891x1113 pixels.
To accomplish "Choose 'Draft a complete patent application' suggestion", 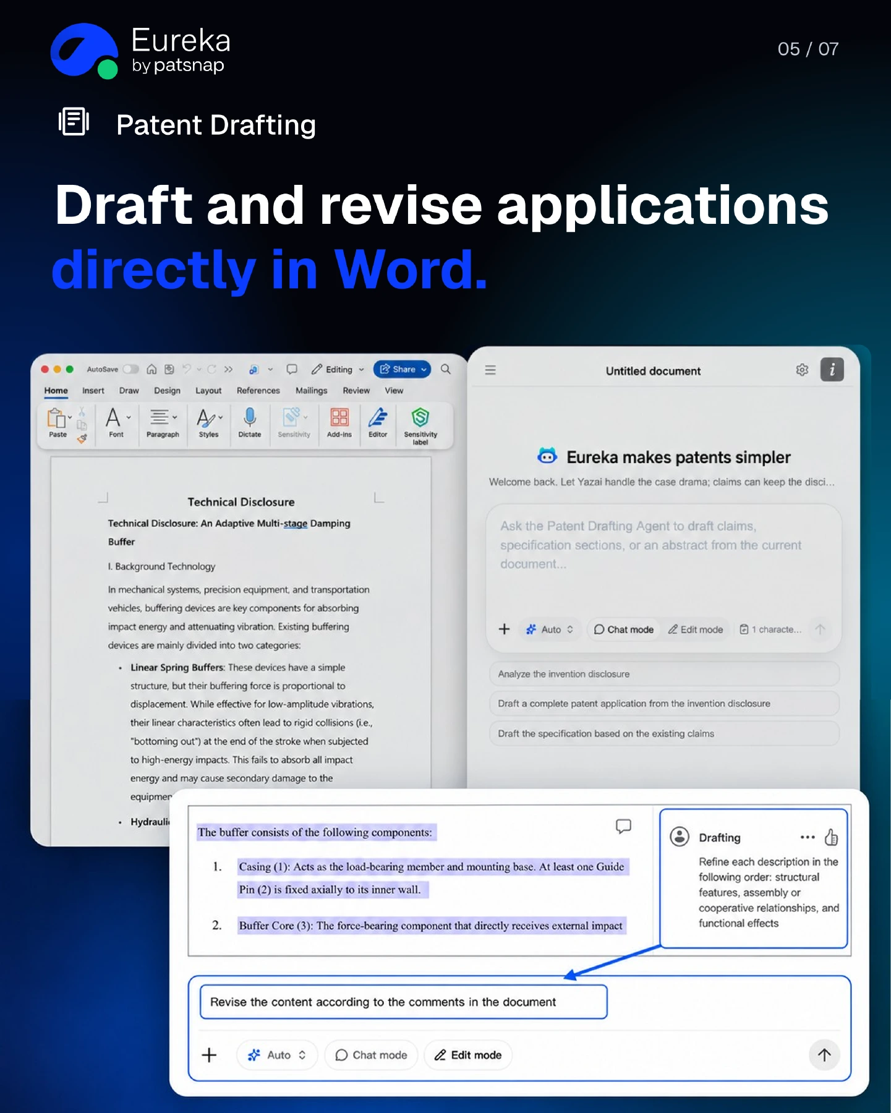I will point(664,704).
